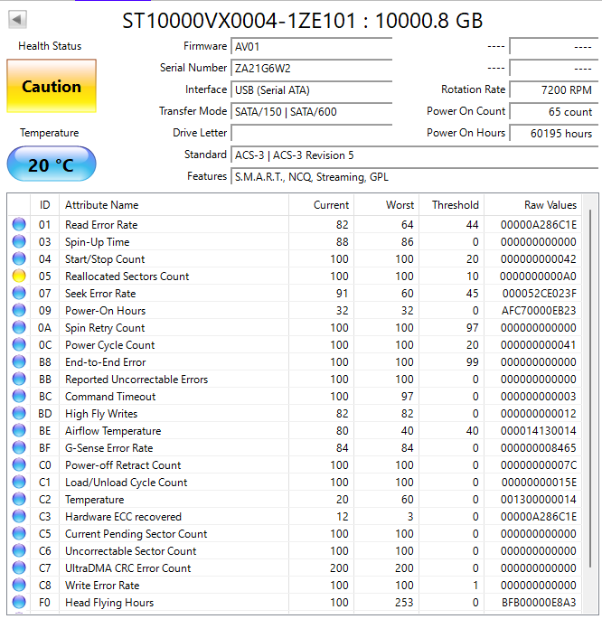Click the blue status orb for Uncorrectable Sector Count
Viewport: 602px width, 619px height.
(x=19, y=550)
